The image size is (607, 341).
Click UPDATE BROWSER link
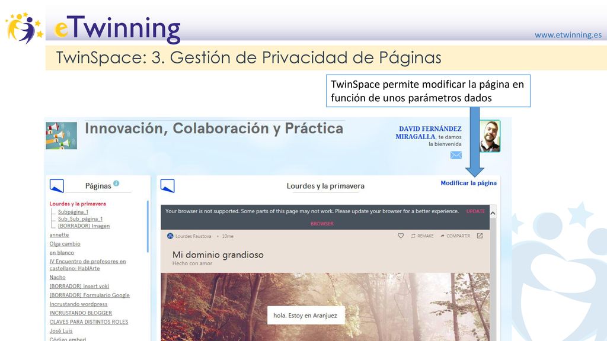pos(475,211)
